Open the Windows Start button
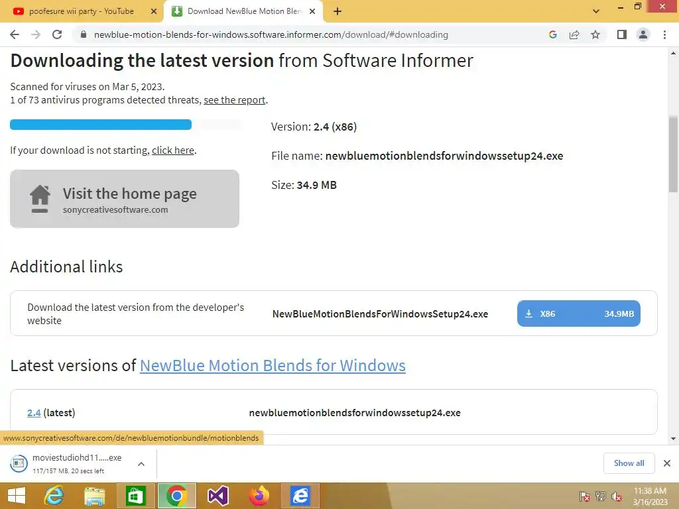This screenshot has width=679, height=509. 17,496
